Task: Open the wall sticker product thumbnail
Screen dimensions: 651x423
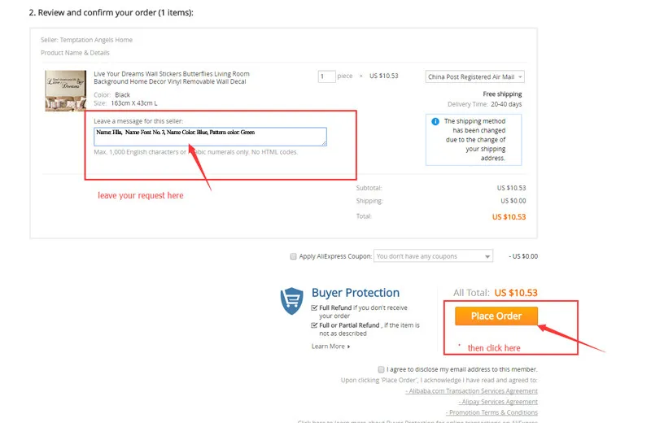Action: (66, 91)
